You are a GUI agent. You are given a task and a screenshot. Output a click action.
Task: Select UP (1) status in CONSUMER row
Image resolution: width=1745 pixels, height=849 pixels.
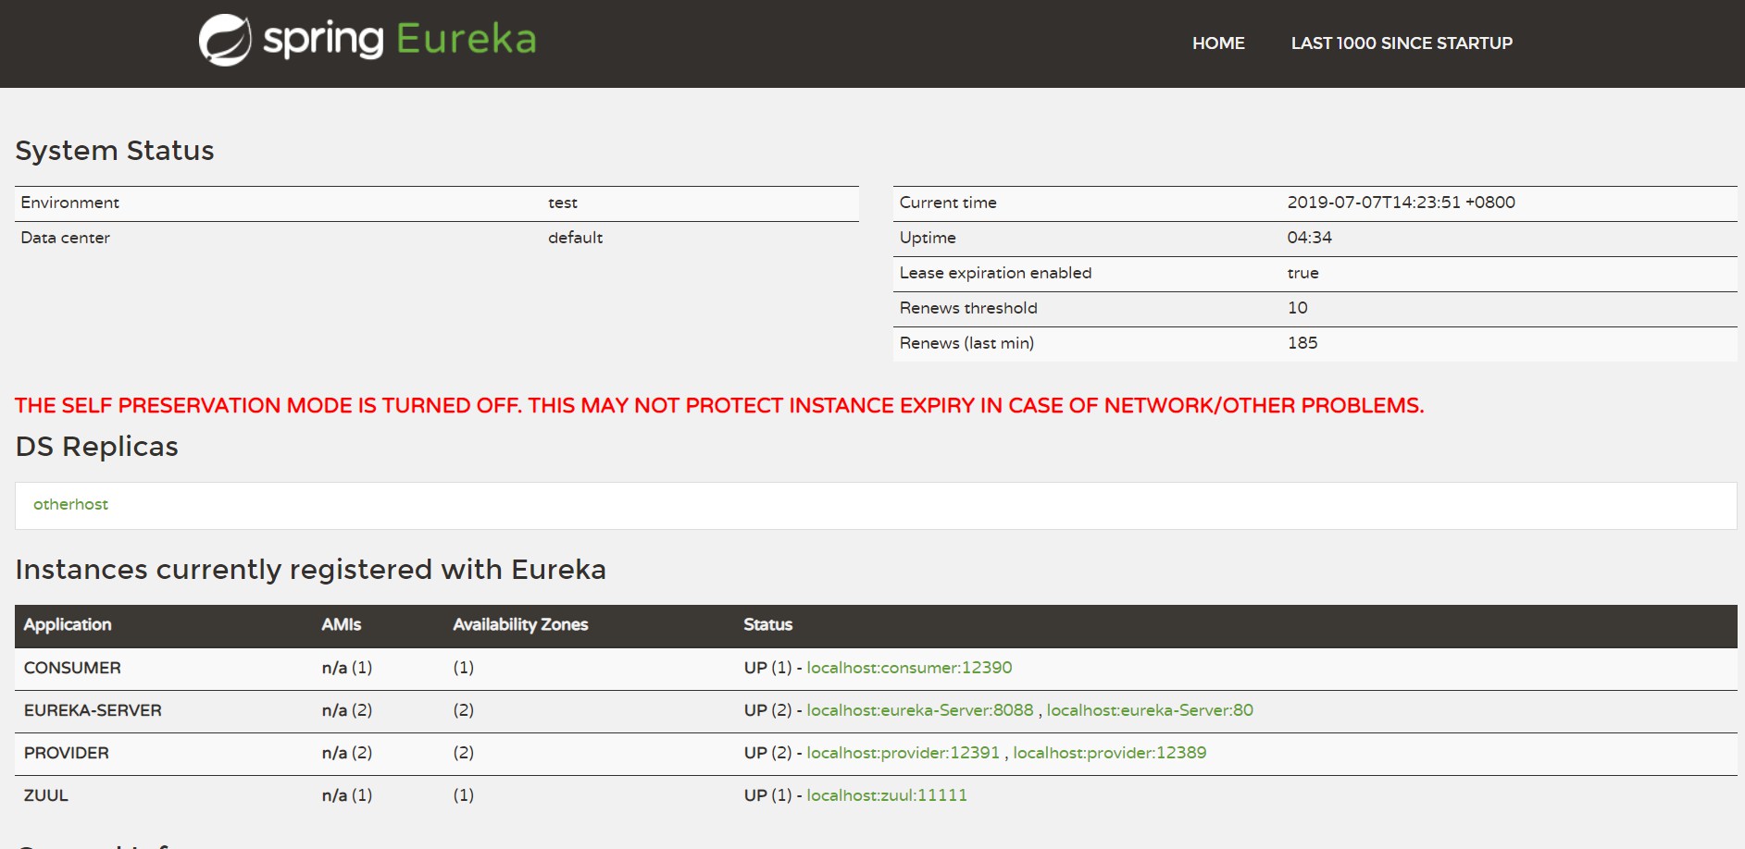pyautogui.click(x=768, y=668)
